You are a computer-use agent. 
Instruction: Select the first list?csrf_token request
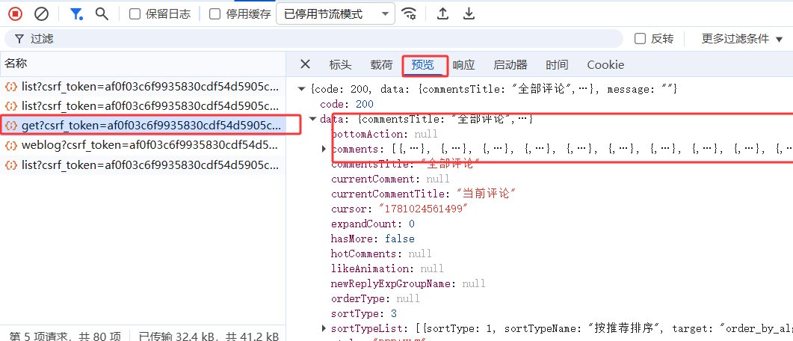pyautogui.click(x=143, y=87)
